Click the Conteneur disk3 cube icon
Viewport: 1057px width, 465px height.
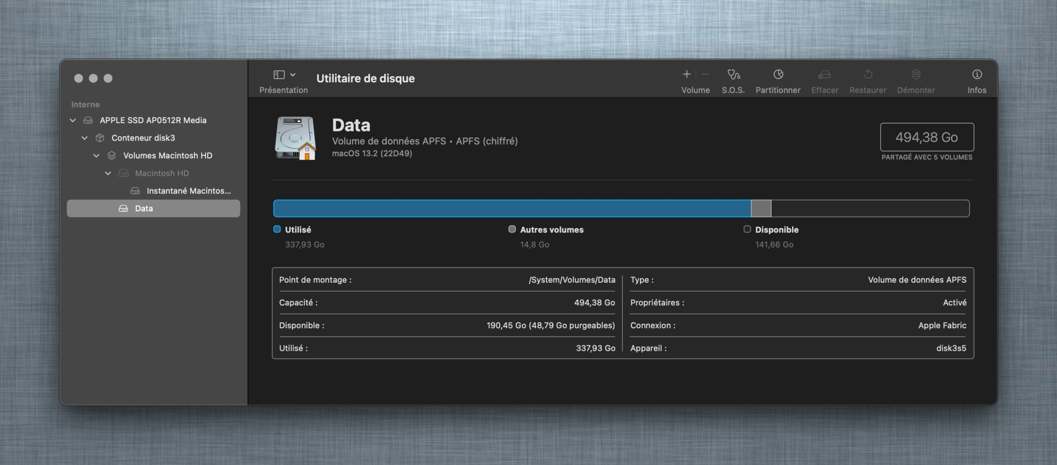point(100,138)
